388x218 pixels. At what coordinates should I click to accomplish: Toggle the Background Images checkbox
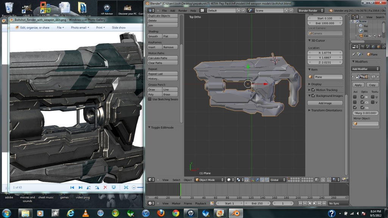tap(313, 96)
